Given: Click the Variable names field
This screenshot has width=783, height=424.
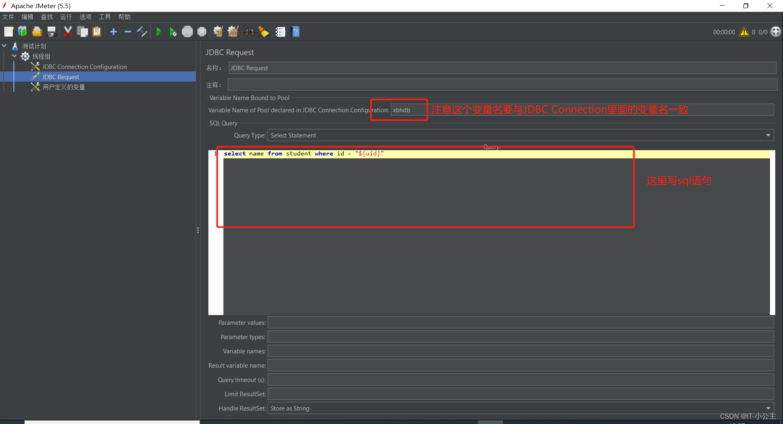Looking at the screenshot, I should click(521, 351).
